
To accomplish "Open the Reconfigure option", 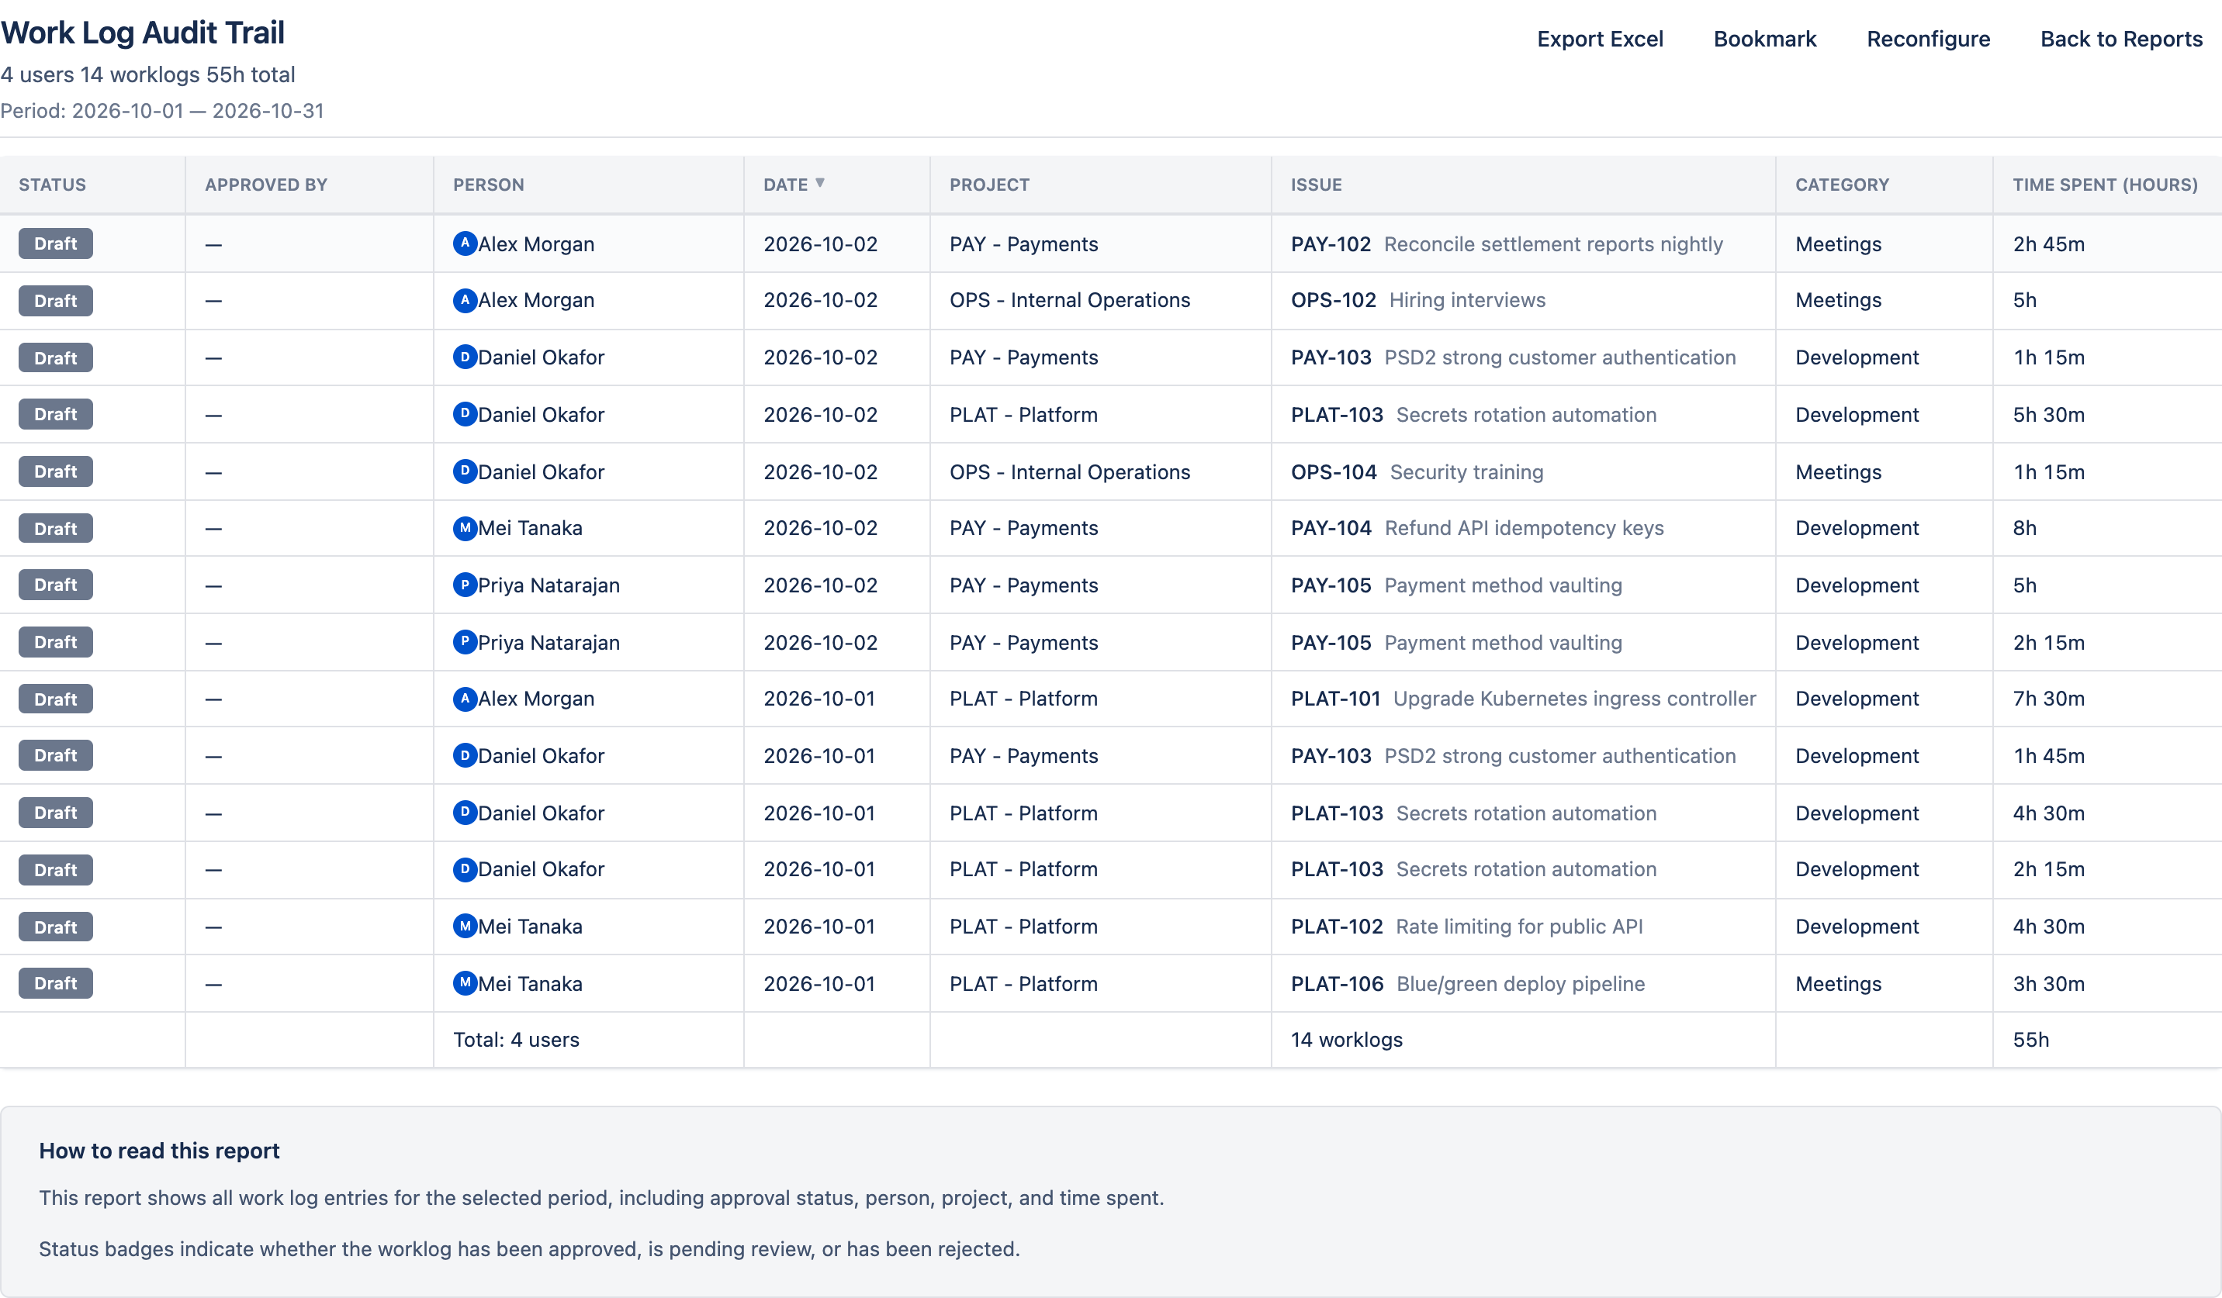I will (x=1929, y=39).
